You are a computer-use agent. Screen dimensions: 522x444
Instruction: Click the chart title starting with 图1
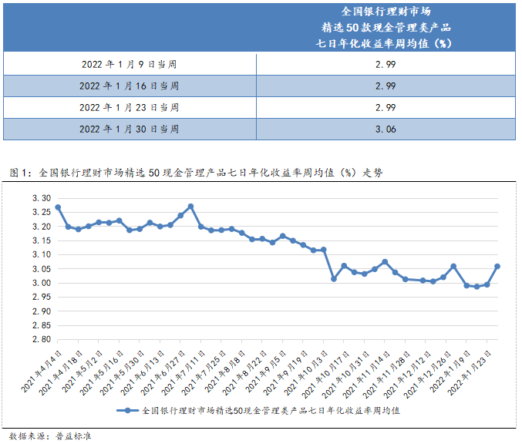tap(196, 172)
